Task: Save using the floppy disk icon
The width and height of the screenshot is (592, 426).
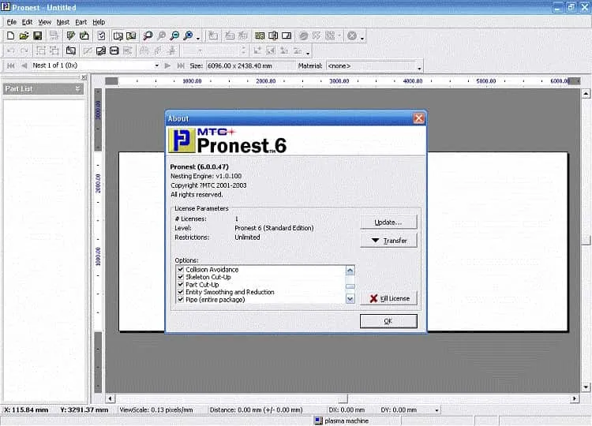Action: (37, 35)
